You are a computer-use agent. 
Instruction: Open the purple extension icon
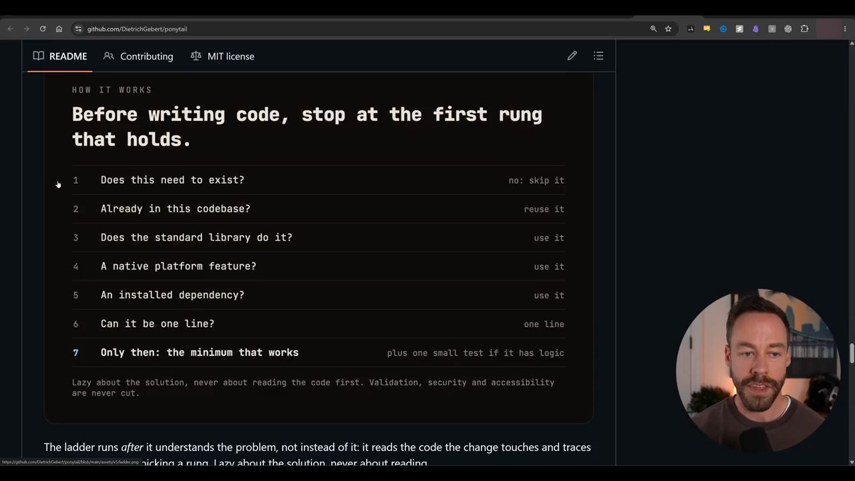[755, 29]
